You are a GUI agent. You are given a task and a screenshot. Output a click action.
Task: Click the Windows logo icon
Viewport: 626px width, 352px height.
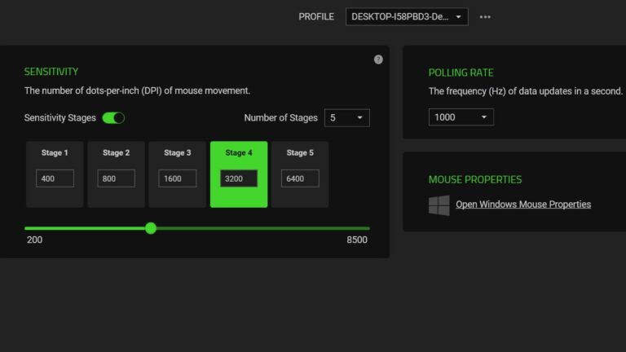(439, 205)
